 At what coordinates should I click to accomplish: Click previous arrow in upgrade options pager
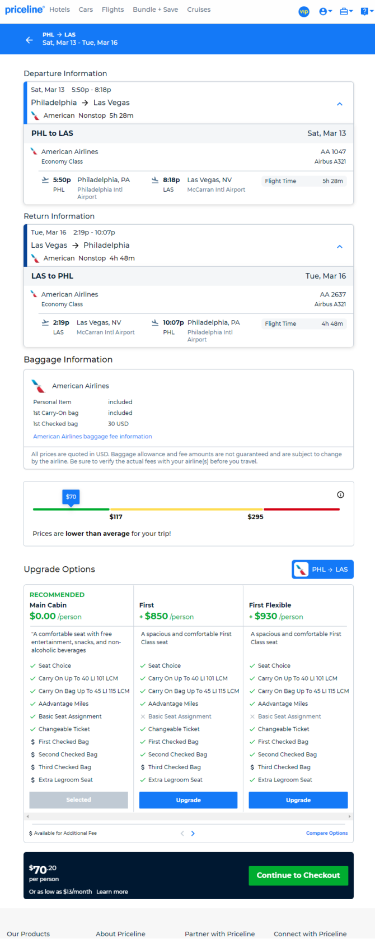click(x=182, y=834)
